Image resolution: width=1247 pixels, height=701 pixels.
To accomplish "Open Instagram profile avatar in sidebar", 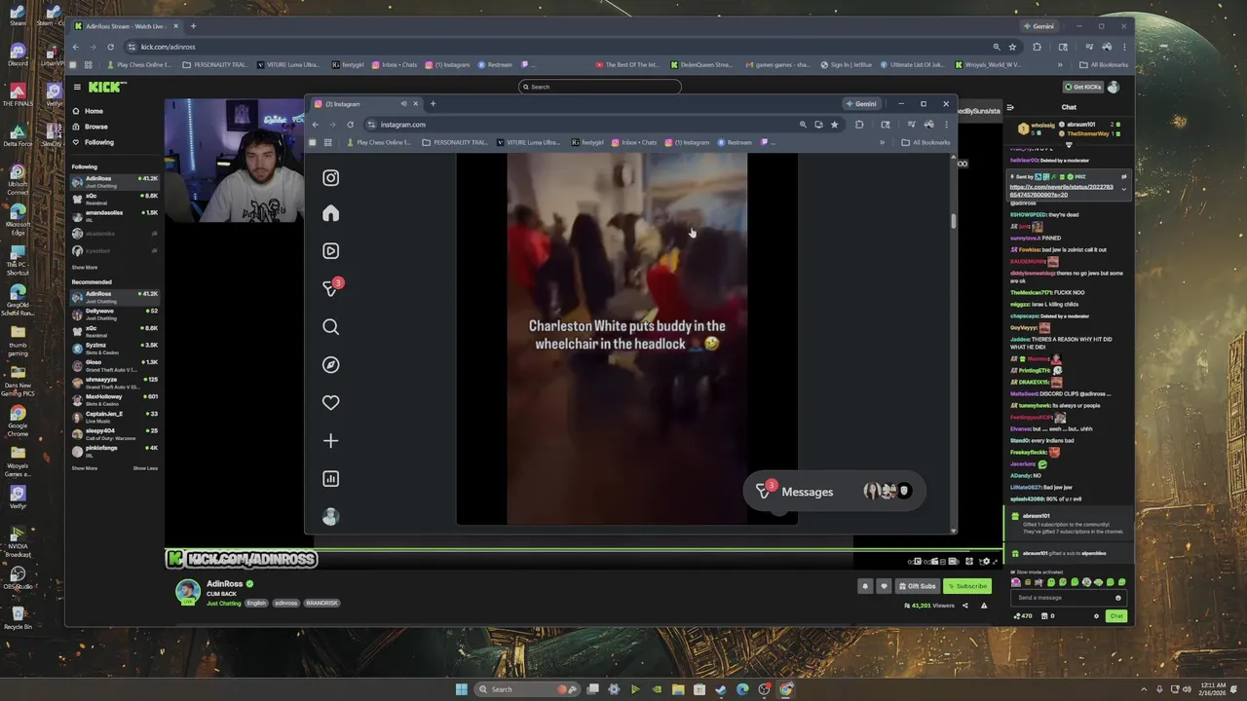I will tap(331, 517).
